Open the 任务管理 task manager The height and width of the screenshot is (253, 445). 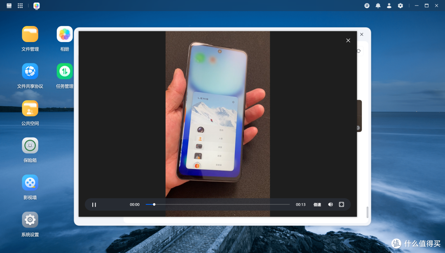[x=65, y=71]
